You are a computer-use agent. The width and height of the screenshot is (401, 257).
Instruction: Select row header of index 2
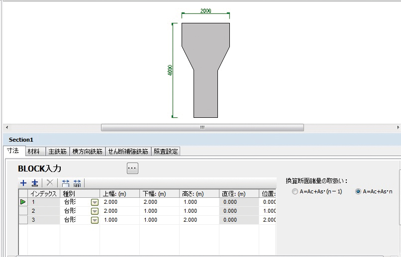pos(23,211)
